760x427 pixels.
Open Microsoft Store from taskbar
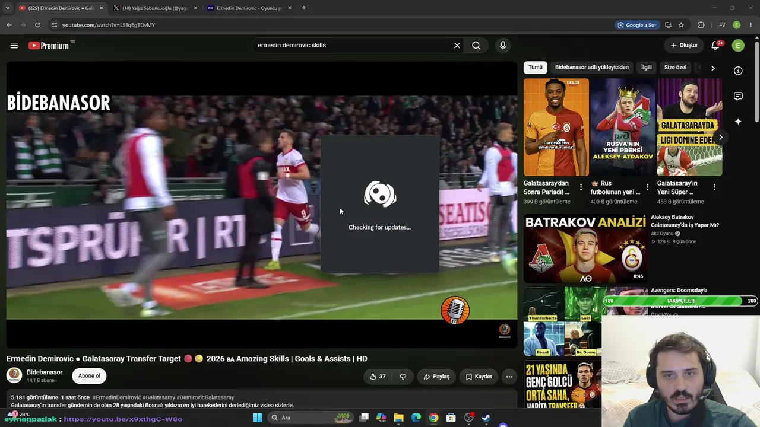(x=451, y=418)
